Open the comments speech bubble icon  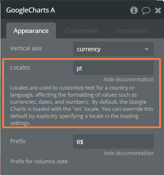click(146, 10)
